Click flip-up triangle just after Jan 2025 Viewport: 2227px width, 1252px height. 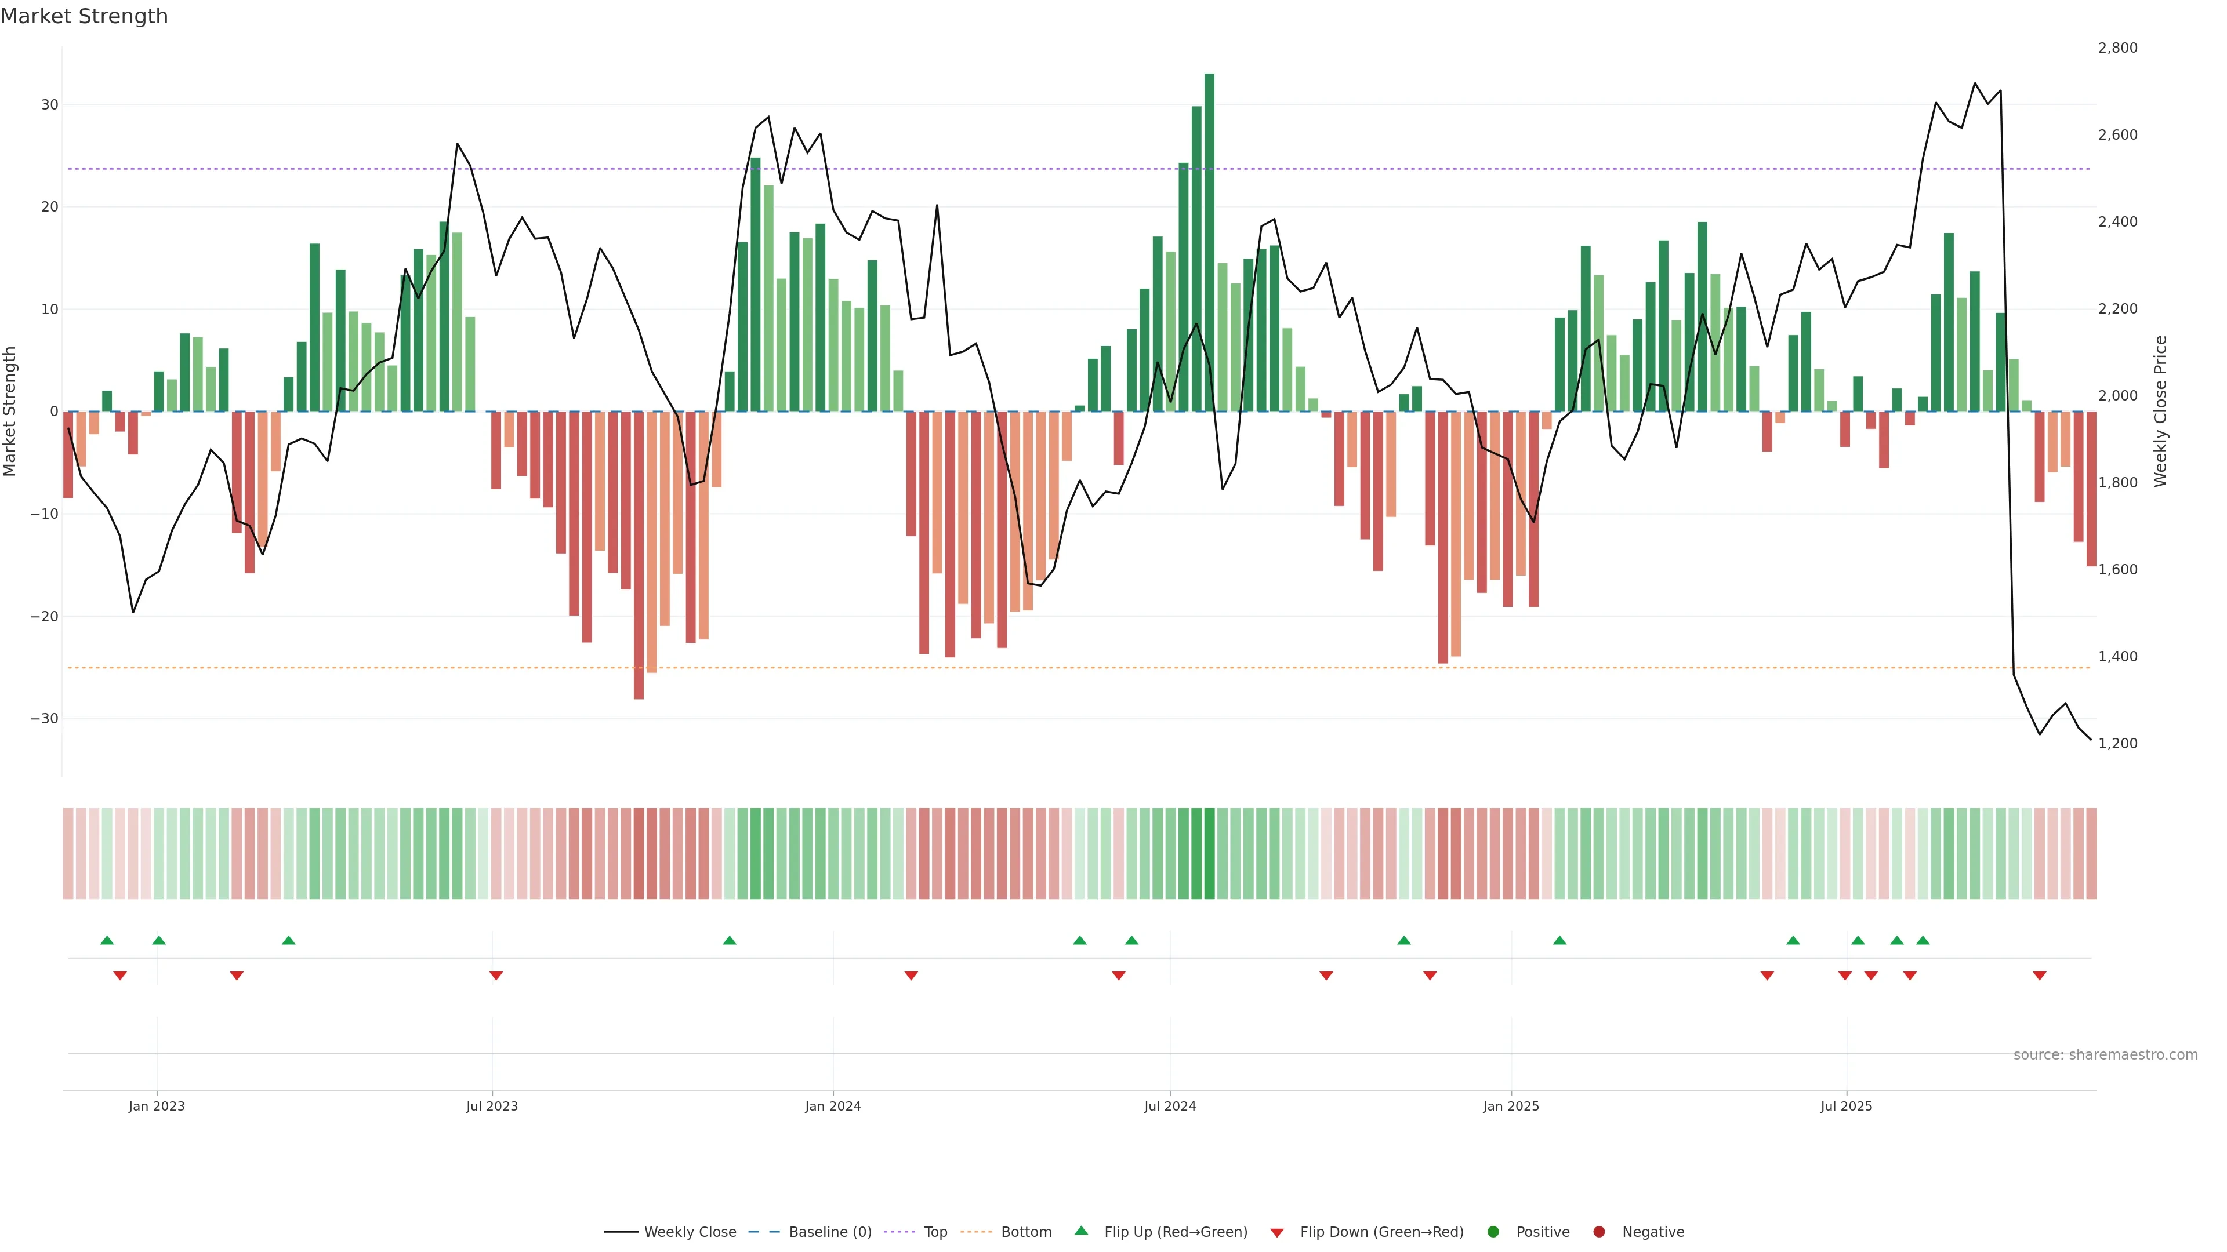[1559, 940]
